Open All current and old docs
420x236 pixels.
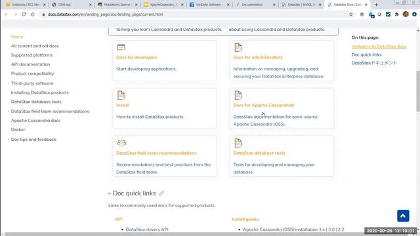35,46
